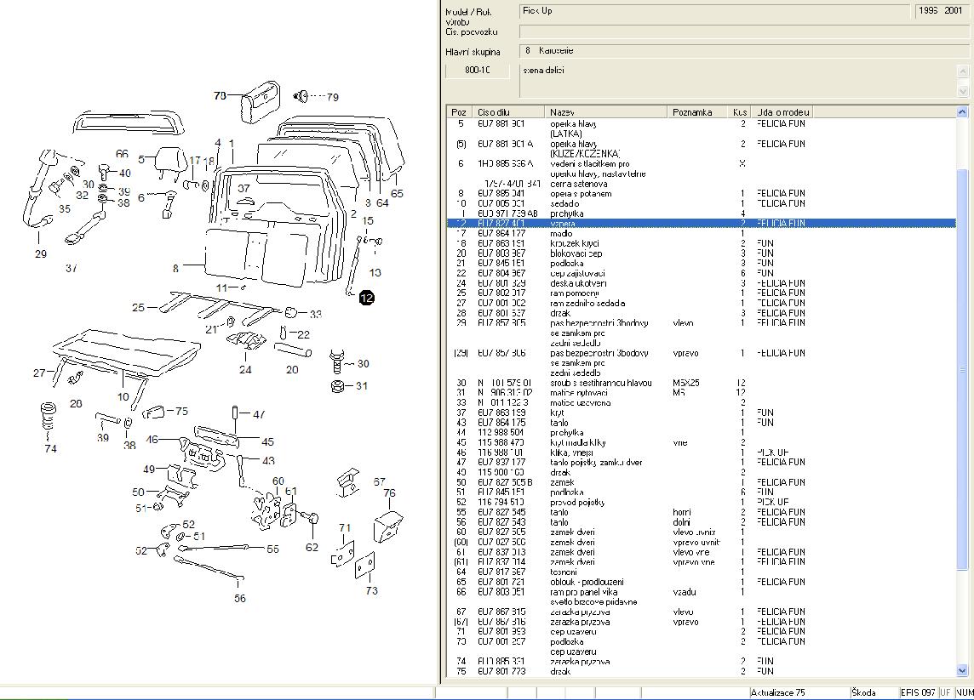Select the 'tahlo pojistky zamku dveri' row
Viewport: 974px width, 700px height.
702,463
